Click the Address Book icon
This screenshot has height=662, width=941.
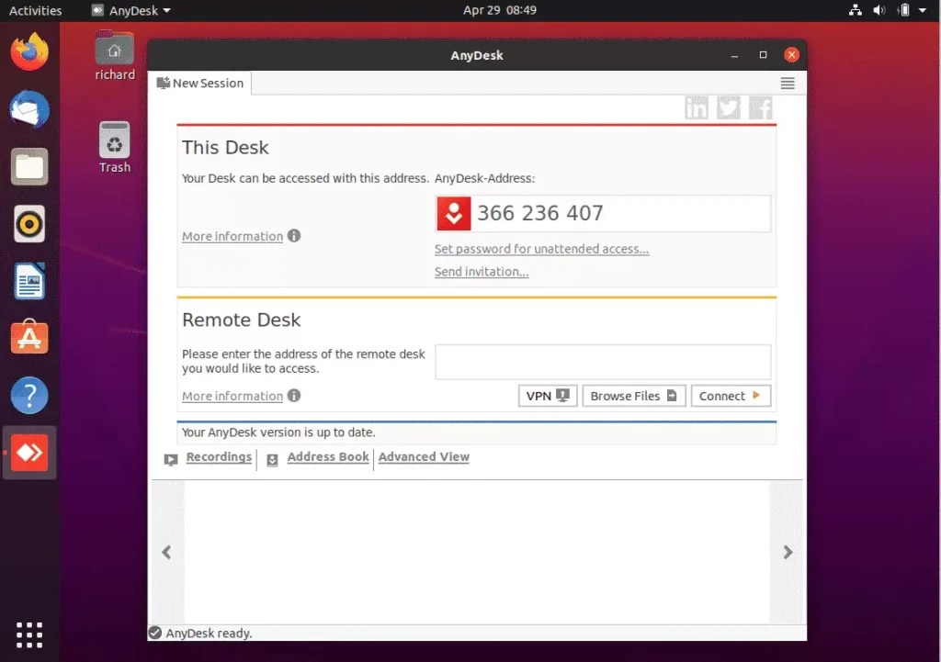(x=272, y=458)
